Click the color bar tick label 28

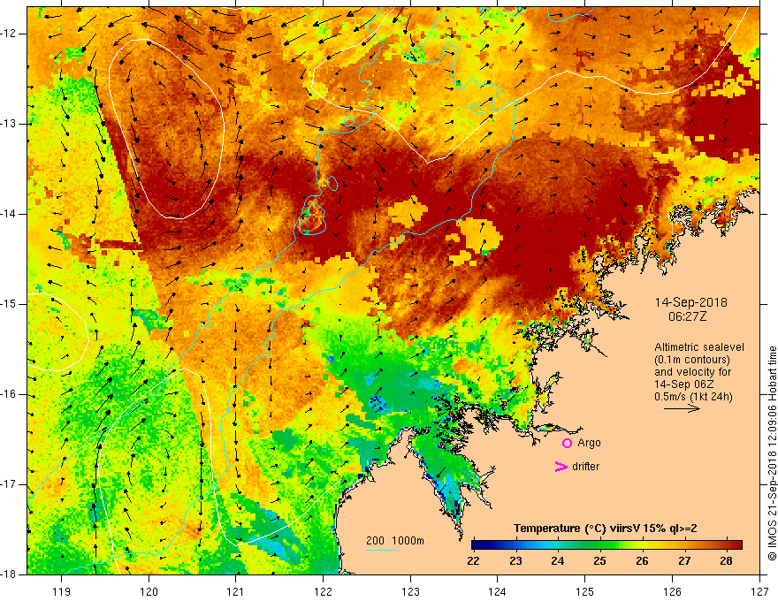[x=726, y=561]
